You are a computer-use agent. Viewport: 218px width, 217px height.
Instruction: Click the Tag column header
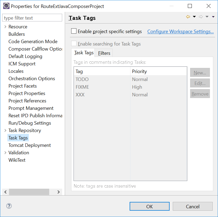102,71
